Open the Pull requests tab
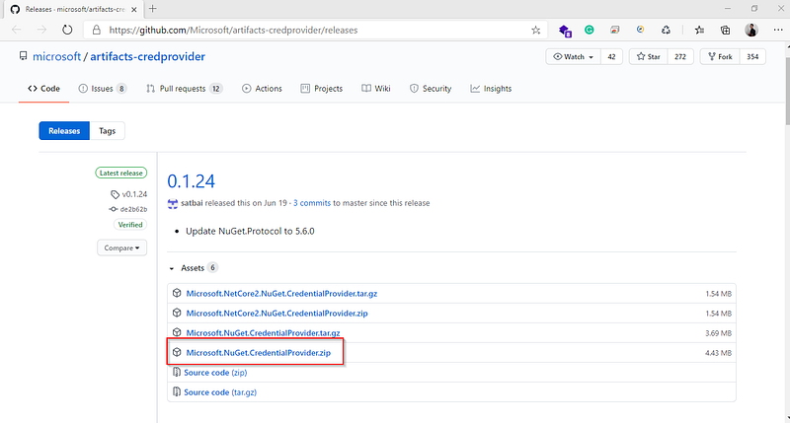This screenshot has height=423, width=790. (x=185, y=89)
